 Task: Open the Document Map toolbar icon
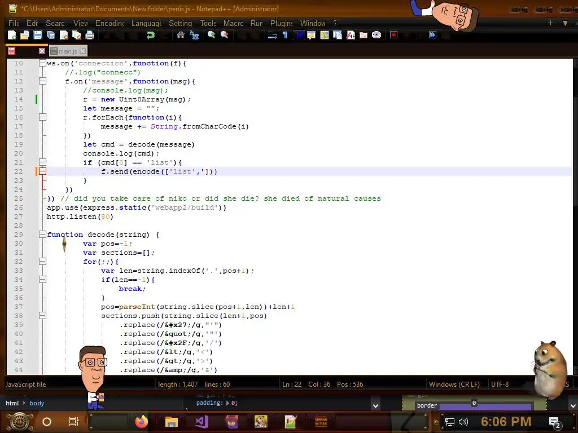[325, 35]
